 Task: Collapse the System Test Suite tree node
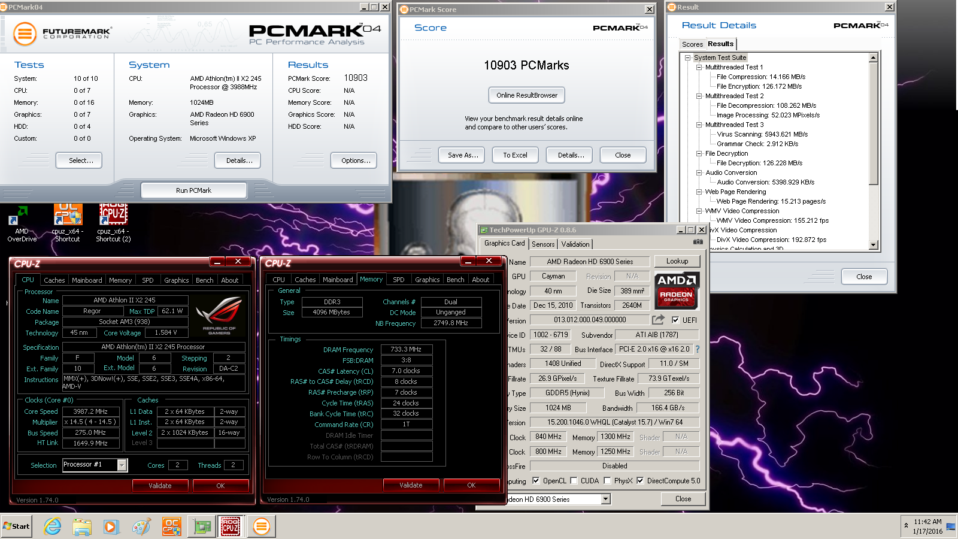(687, 57)
